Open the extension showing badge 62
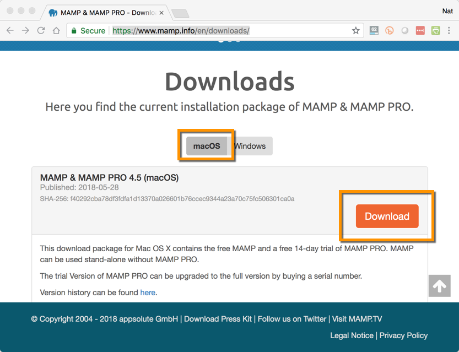 click(374, 30)
